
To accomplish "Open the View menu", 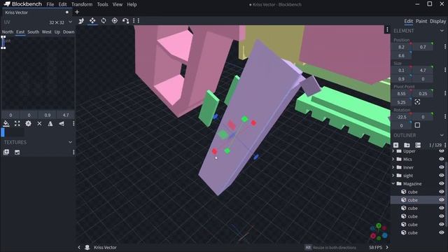I will point(117,4).
